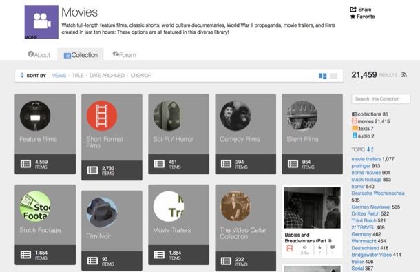Screen dimensions: 420x272
Task: Sort by Views
Action: [59, 76]
